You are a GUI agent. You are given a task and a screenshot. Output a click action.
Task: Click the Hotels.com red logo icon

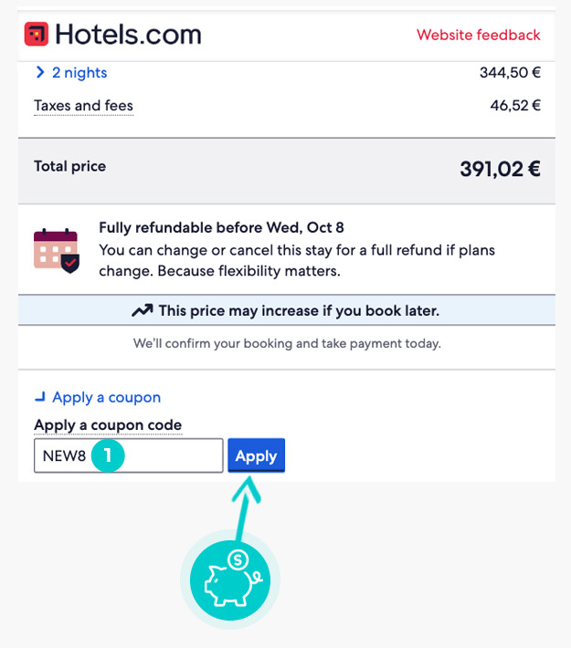[37, 35]
